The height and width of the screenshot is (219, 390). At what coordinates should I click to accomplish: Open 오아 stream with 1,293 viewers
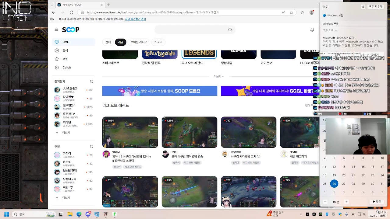pyautogui.click(x=189, y=132)
